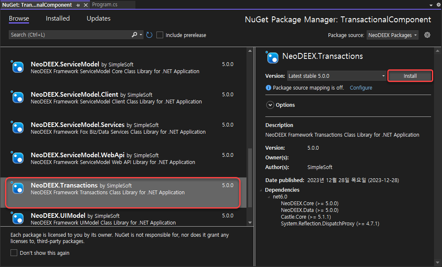Switch to the Browse tab
This screenshot has height=267, width=442.
[19, 19]
